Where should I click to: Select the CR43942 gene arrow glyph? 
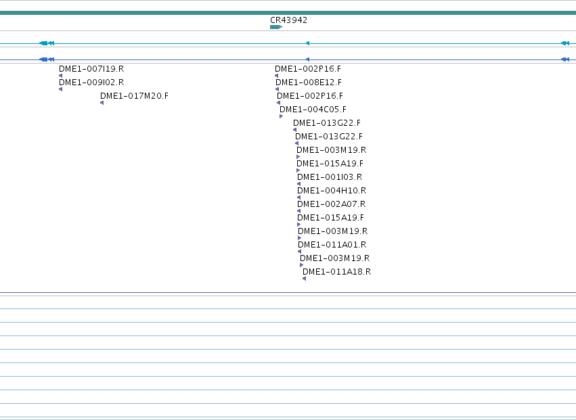click(276, 27)
